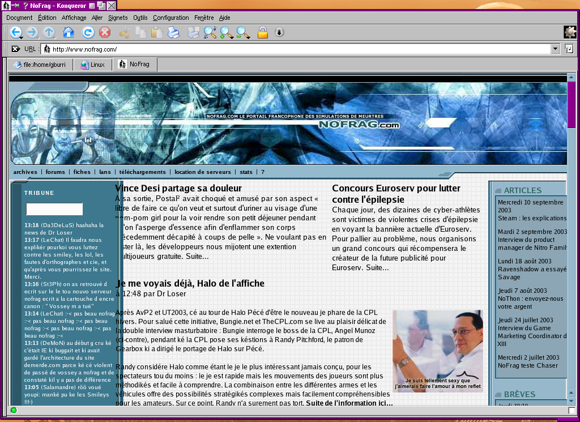Viewport: 580px width, 422px height.
Task: Expand the URL history dropdown
Action: [555, 49]
